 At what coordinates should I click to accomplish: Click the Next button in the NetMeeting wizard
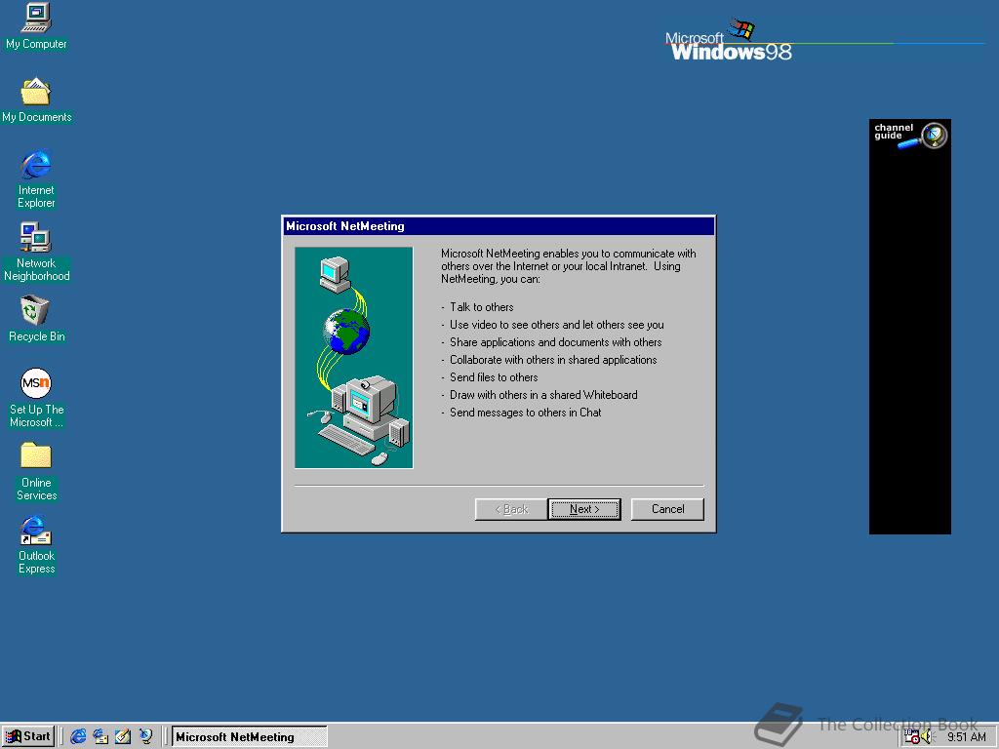coord(584,509)
